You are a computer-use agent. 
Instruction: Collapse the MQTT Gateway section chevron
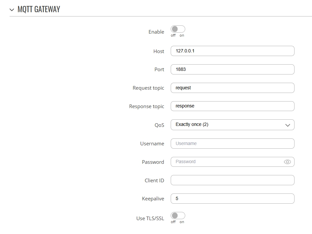click(x=12, y=10)
